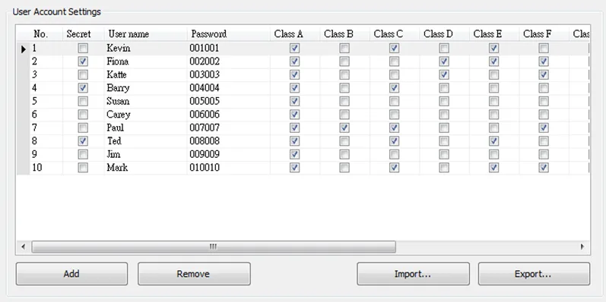Select user name cell Fiona
606x302 pixels.
146,61
